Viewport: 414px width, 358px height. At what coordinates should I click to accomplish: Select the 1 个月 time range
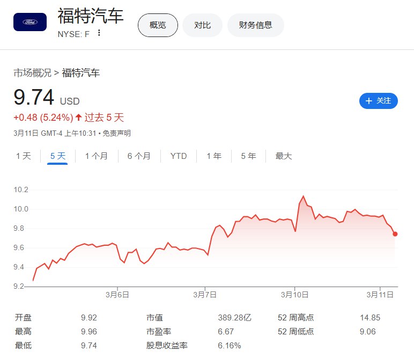[x=97, y=156]
